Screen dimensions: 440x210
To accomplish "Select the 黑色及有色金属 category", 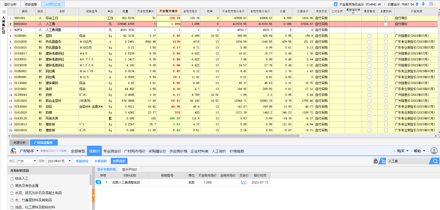I will point(27,186).
